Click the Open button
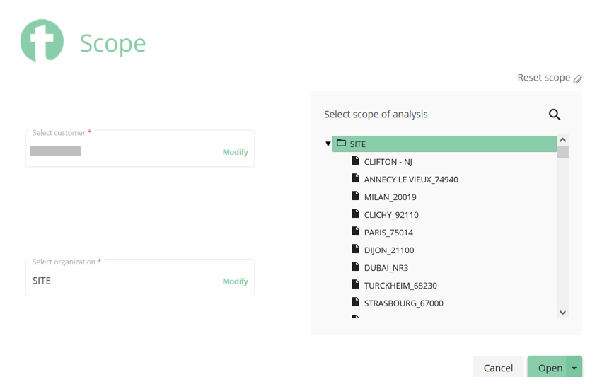The width and height of the screenshot is (602, 384). 547,367
